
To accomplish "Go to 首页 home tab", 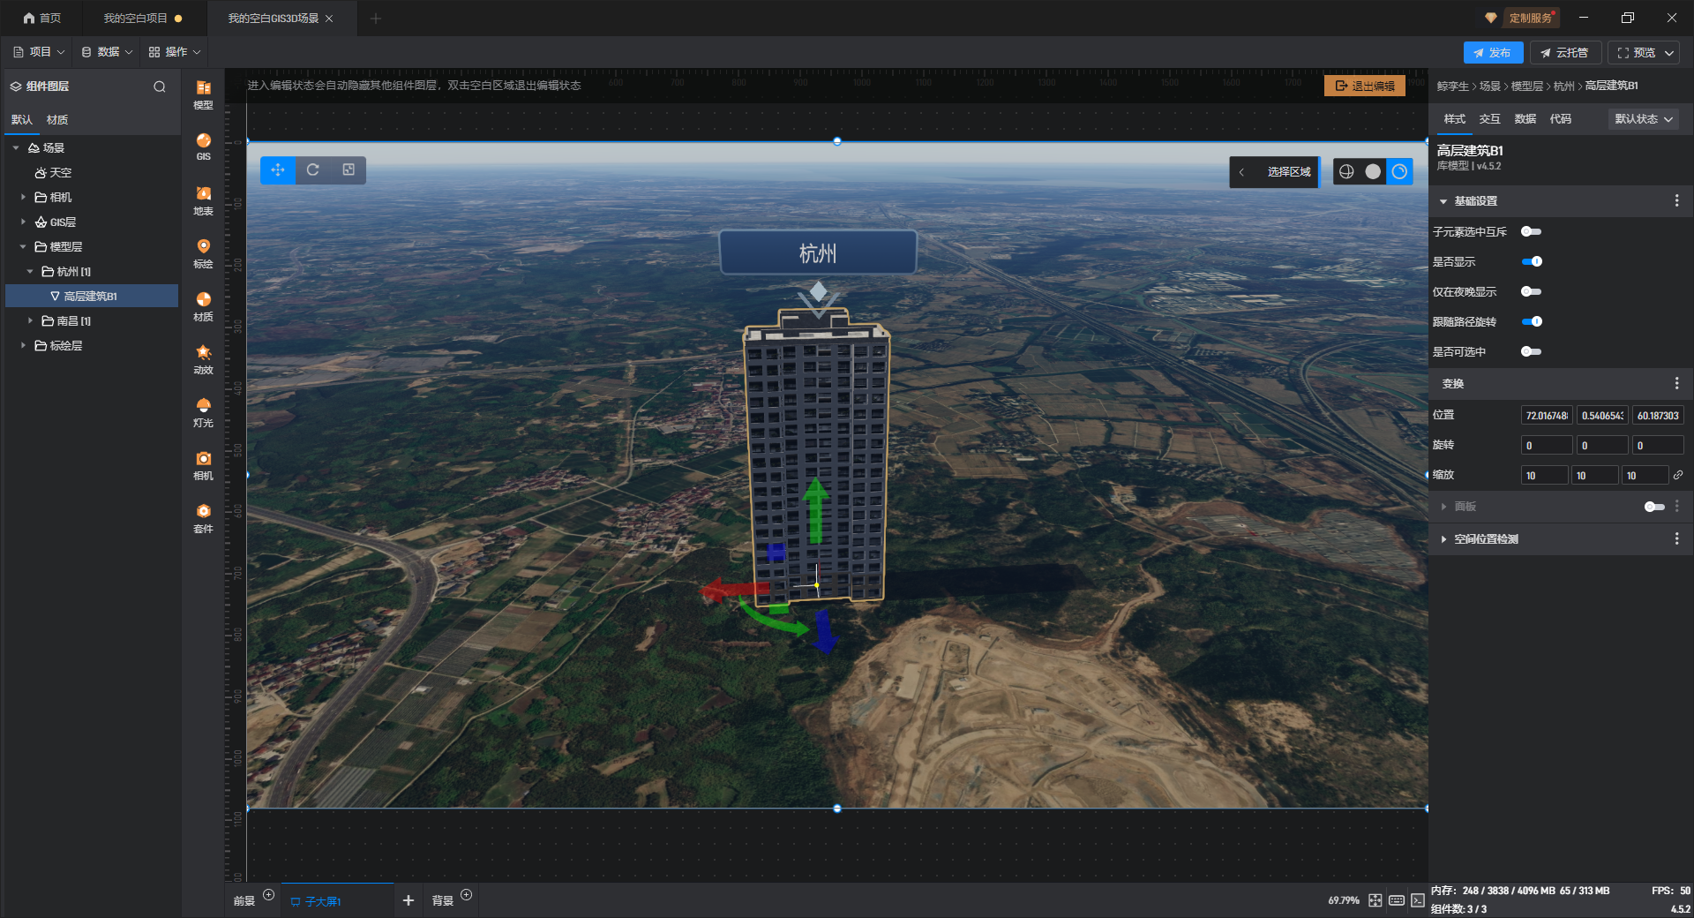I will [42, 18].
